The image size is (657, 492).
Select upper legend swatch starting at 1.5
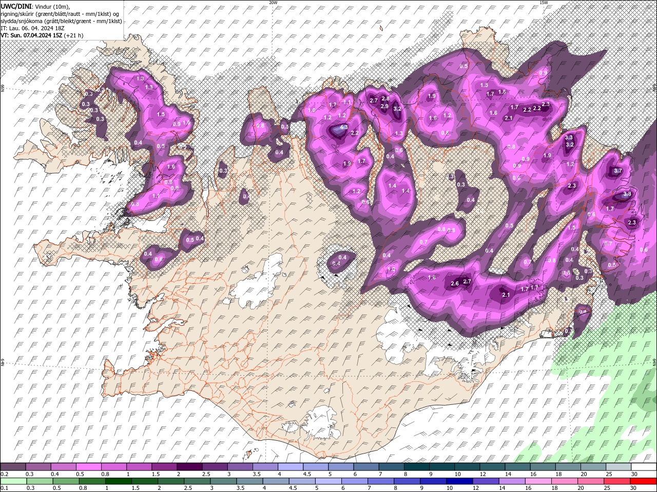(164, 467)
